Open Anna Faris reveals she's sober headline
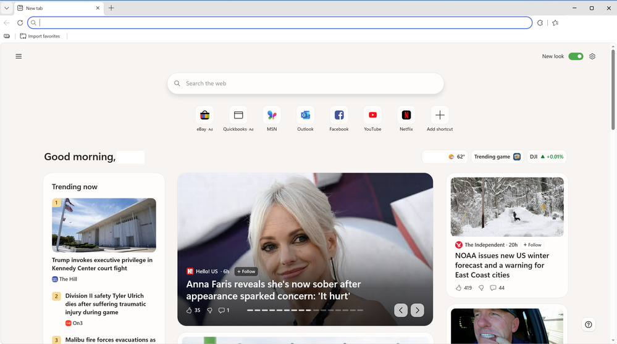This screenshot has width=617, height=344. [274, 290]
